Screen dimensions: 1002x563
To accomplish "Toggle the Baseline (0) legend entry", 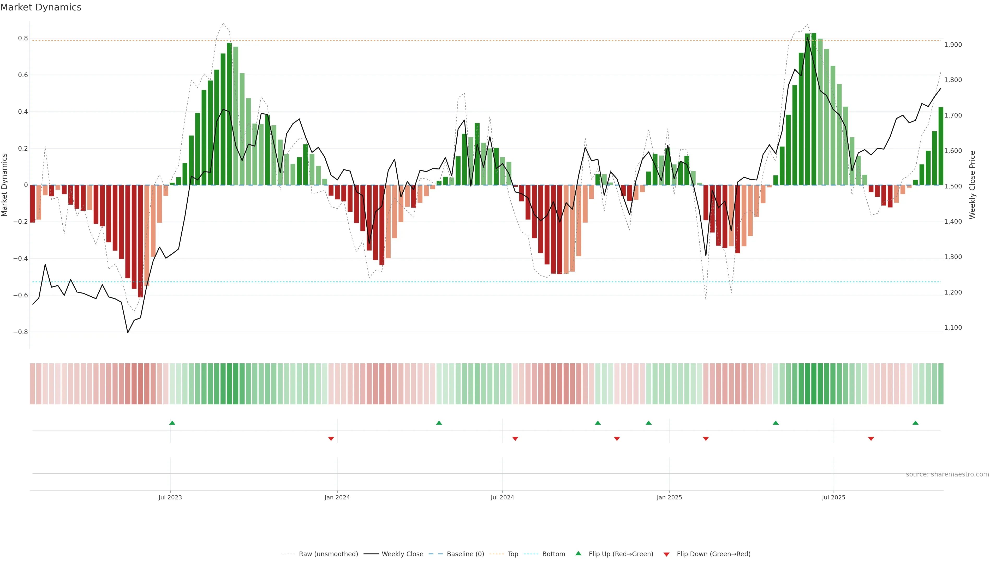I will click(465, 554).
